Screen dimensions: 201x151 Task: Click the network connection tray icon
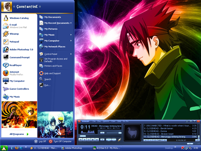(x=187, y=148)
